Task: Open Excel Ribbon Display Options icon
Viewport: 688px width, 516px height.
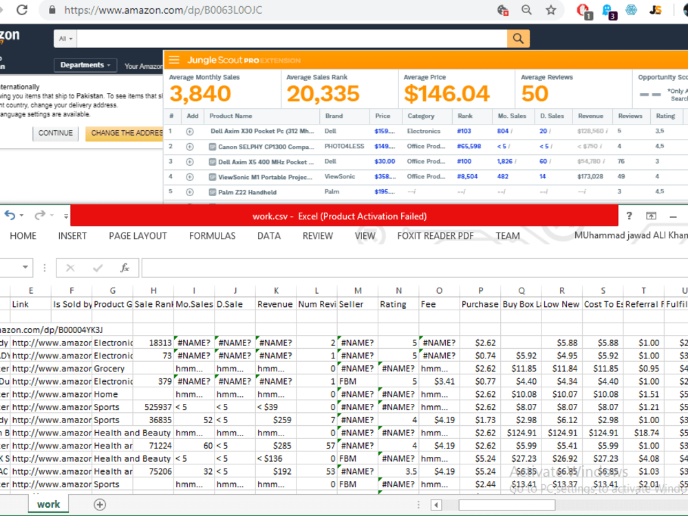Action: [651, 215]
